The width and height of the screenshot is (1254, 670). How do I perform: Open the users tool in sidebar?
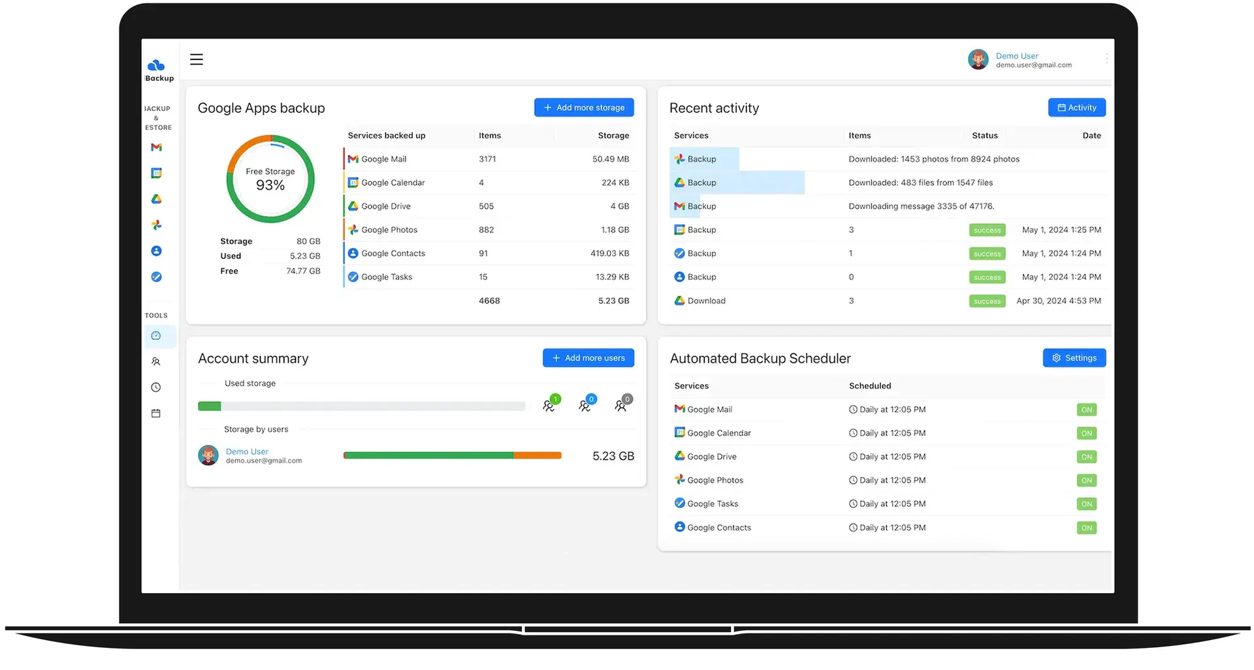pos(156,361)
